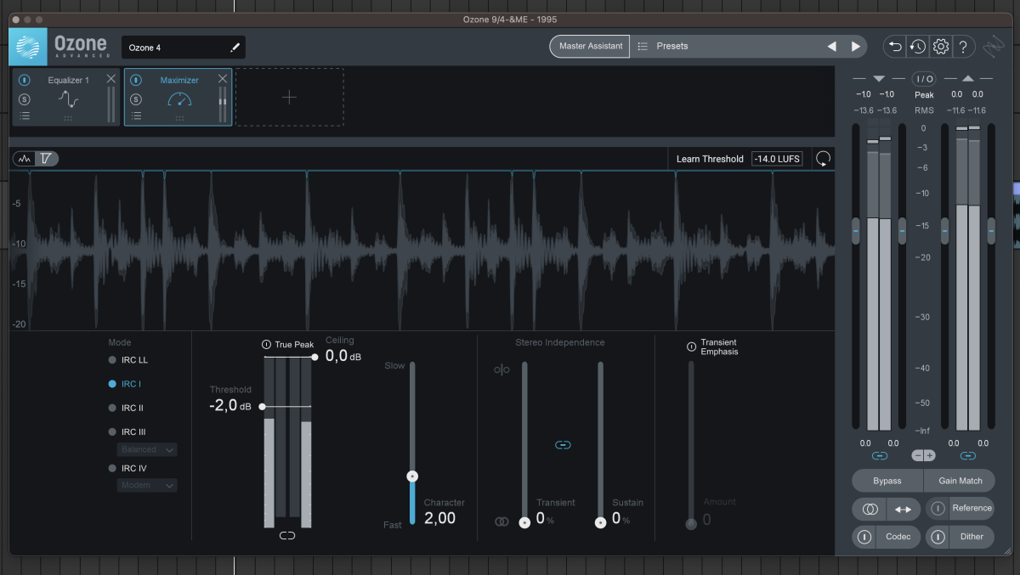Link threshold and ceiling icon
1020x575 pixels.
(x=287, y=535)
